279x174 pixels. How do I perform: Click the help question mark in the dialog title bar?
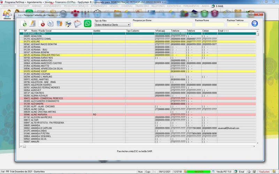pos(251,14)
